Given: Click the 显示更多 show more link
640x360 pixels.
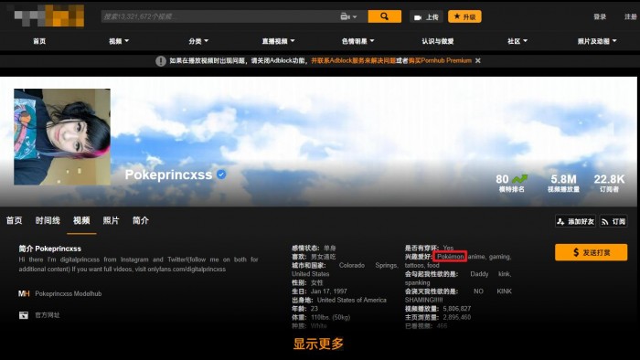Looking at the screenshot, I should point(318,344).
